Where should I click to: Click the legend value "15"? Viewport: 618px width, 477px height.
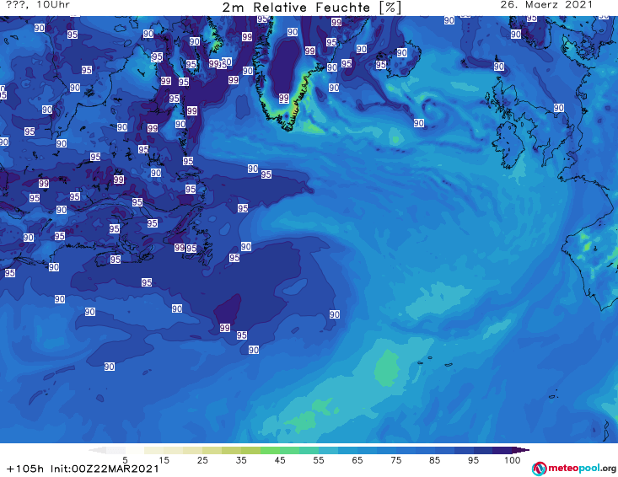(x=164, y=460)
